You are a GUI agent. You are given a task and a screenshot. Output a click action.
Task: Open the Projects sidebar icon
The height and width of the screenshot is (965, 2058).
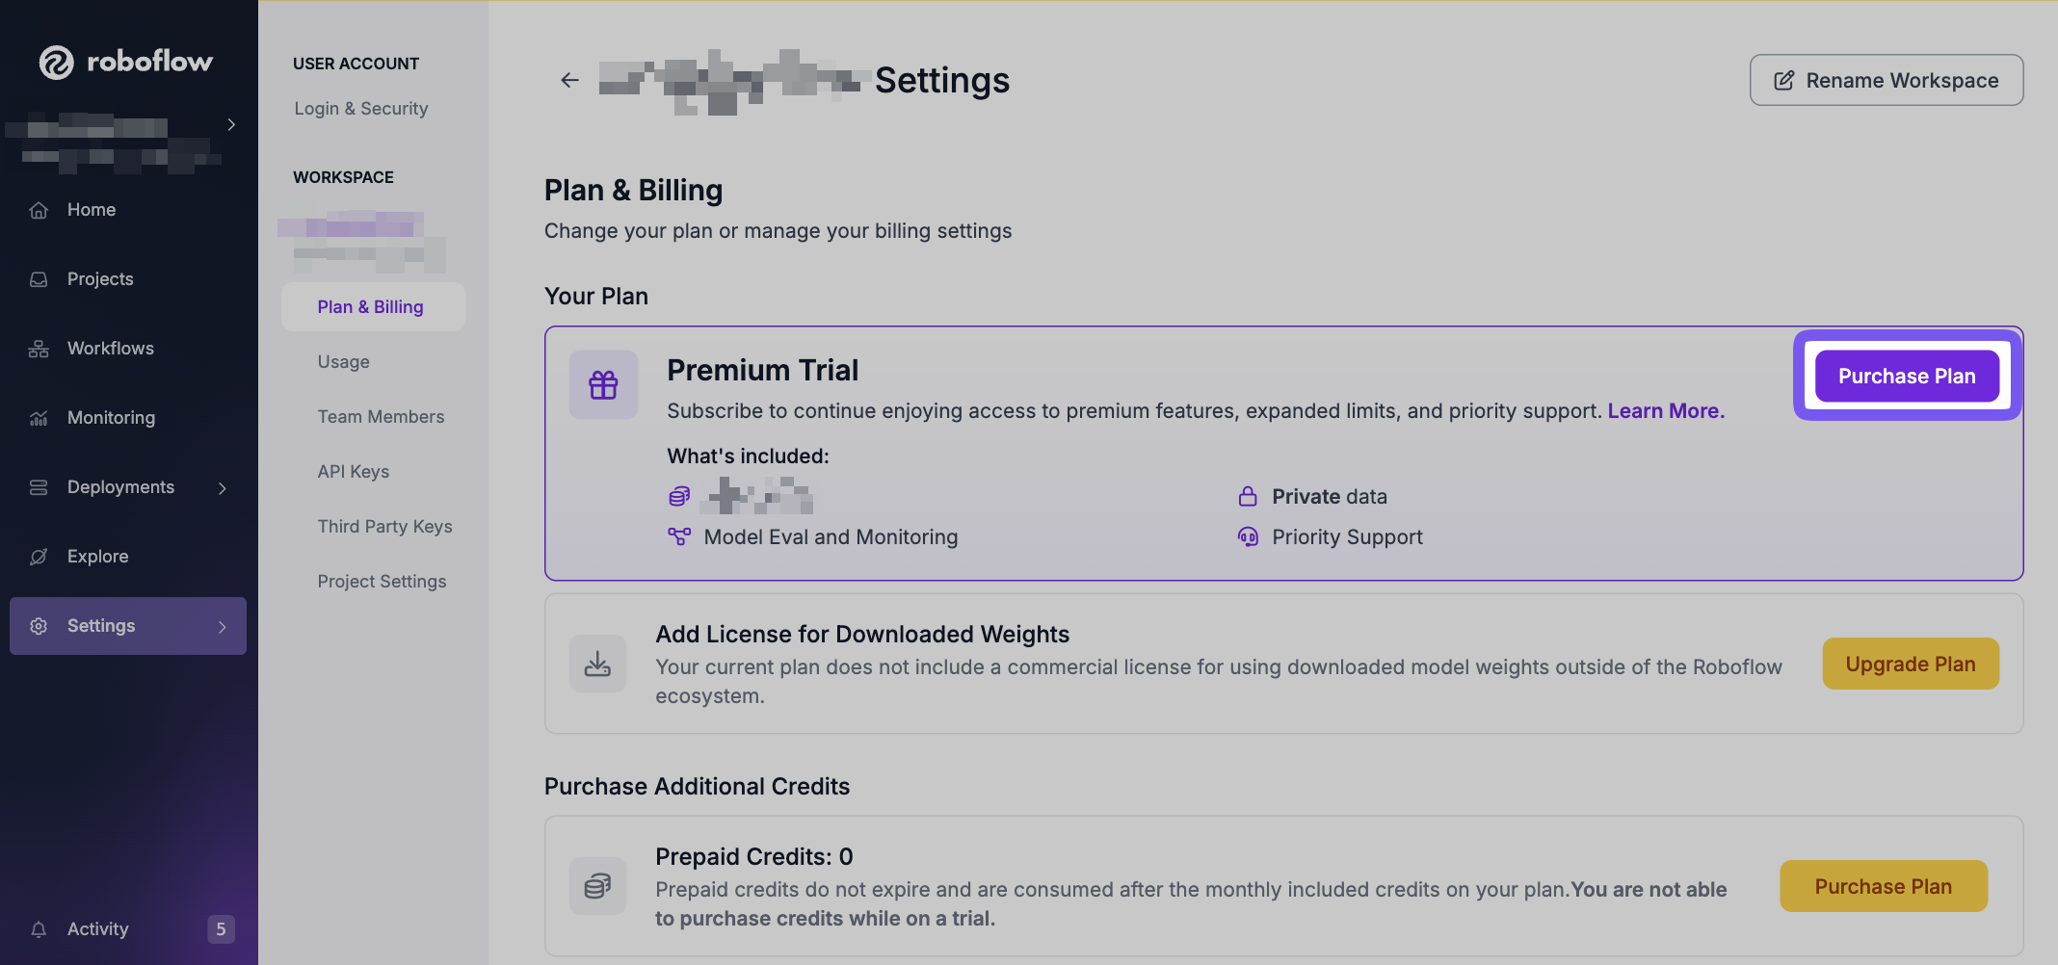coord(39,279)
